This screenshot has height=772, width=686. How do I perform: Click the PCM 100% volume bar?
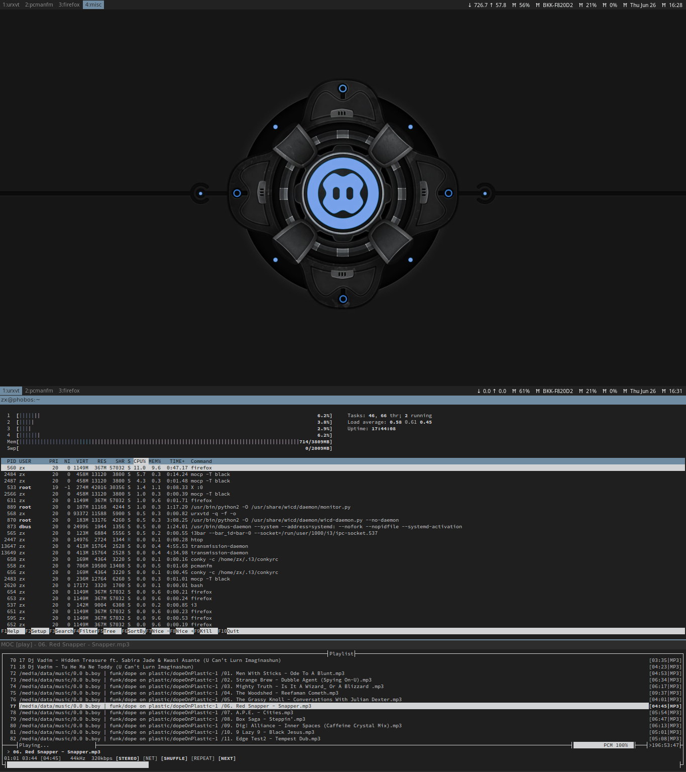[603, 745]
